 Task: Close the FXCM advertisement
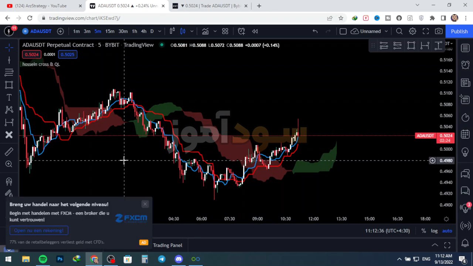click(145, 204)
